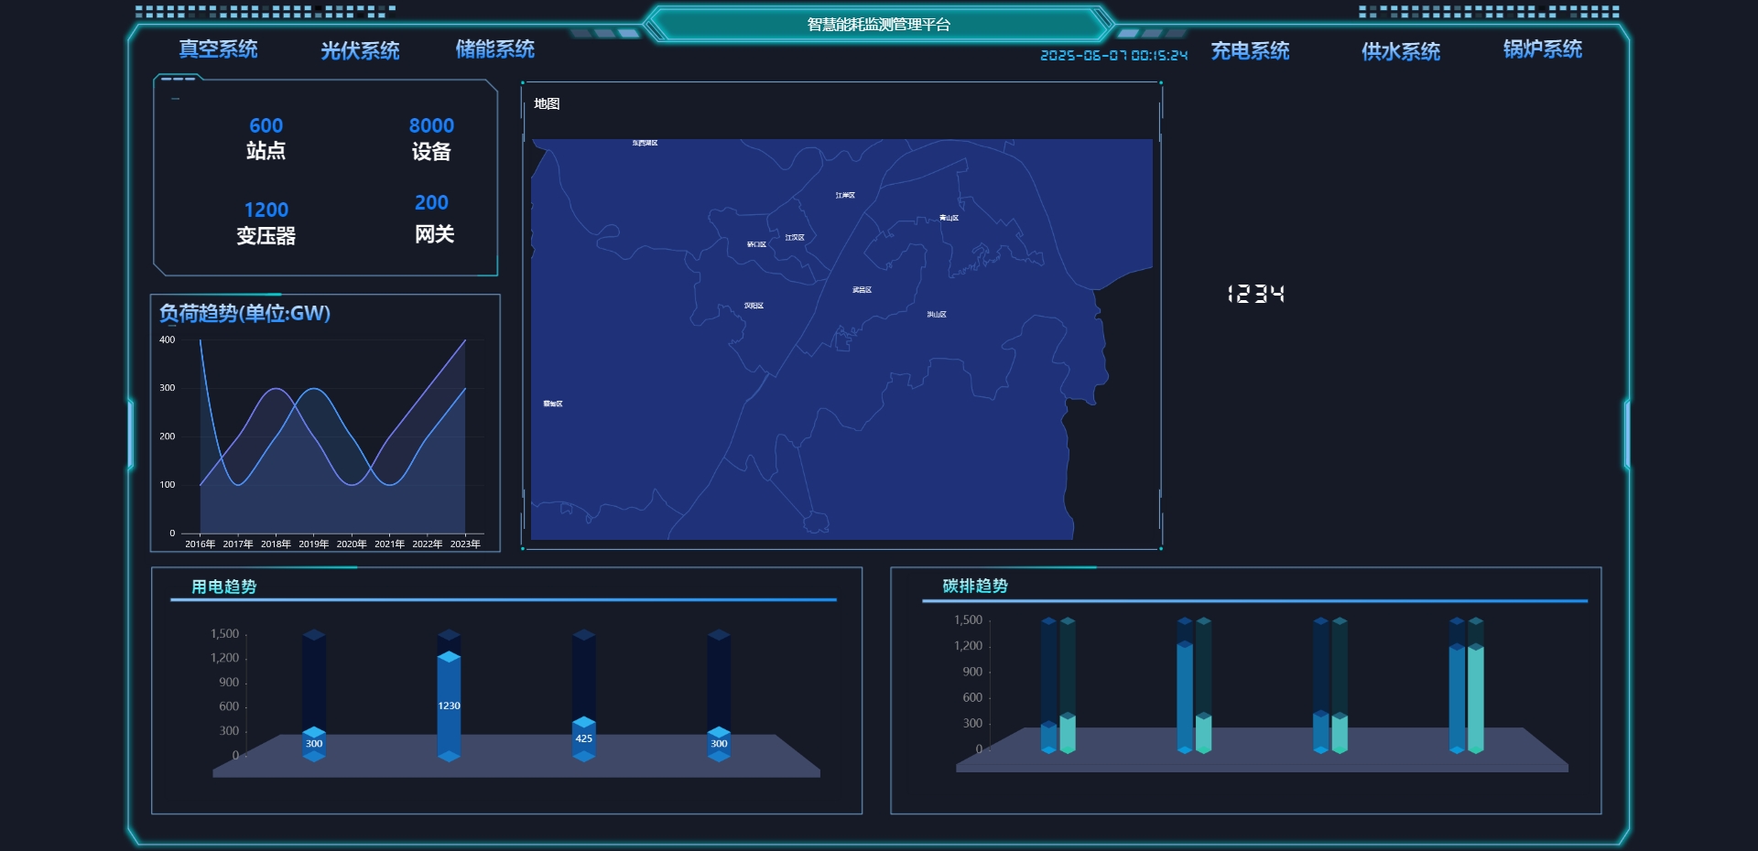Click the 洪山区 map region label

point(936,315)
